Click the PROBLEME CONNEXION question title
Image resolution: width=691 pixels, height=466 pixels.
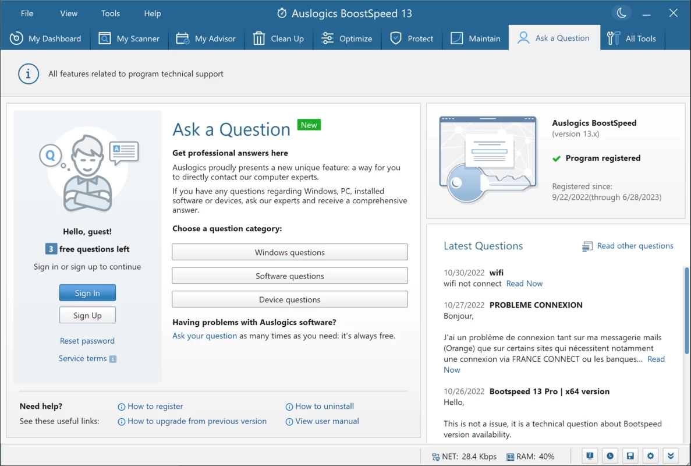click(x=536, y=305)
